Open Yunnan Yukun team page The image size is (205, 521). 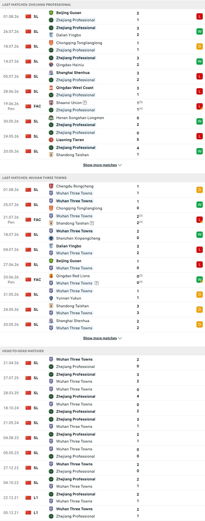pos(69,298)
